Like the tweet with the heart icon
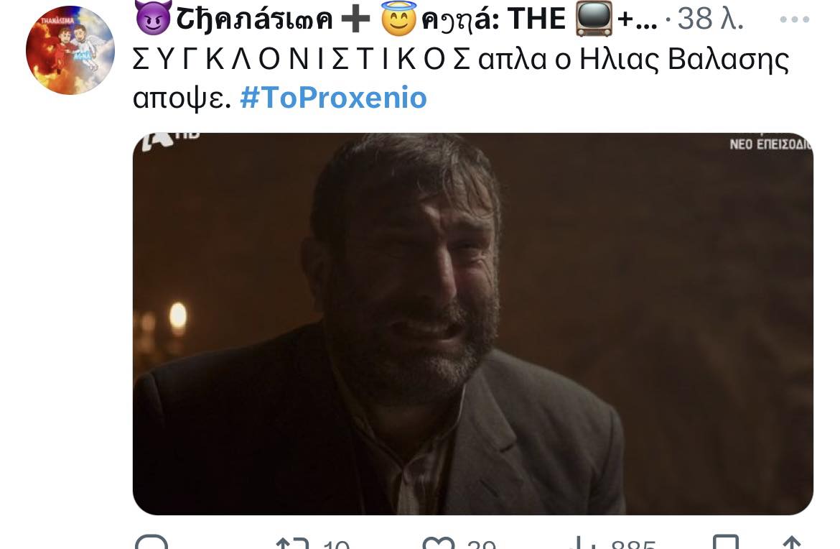This screenshot has height=549, width=840. pyautogui.click(x=439, y=543)
